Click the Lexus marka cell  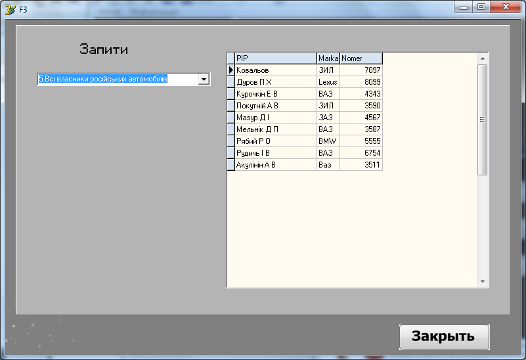(328, 82)
